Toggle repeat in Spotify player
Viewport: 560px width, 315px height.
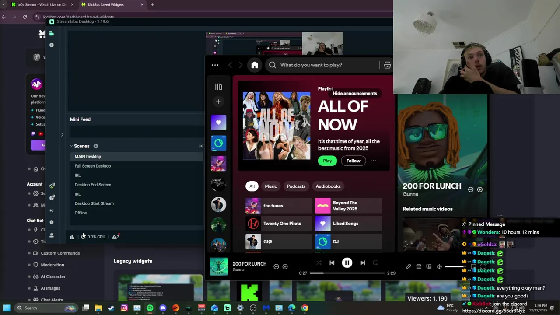click(375, 263)
